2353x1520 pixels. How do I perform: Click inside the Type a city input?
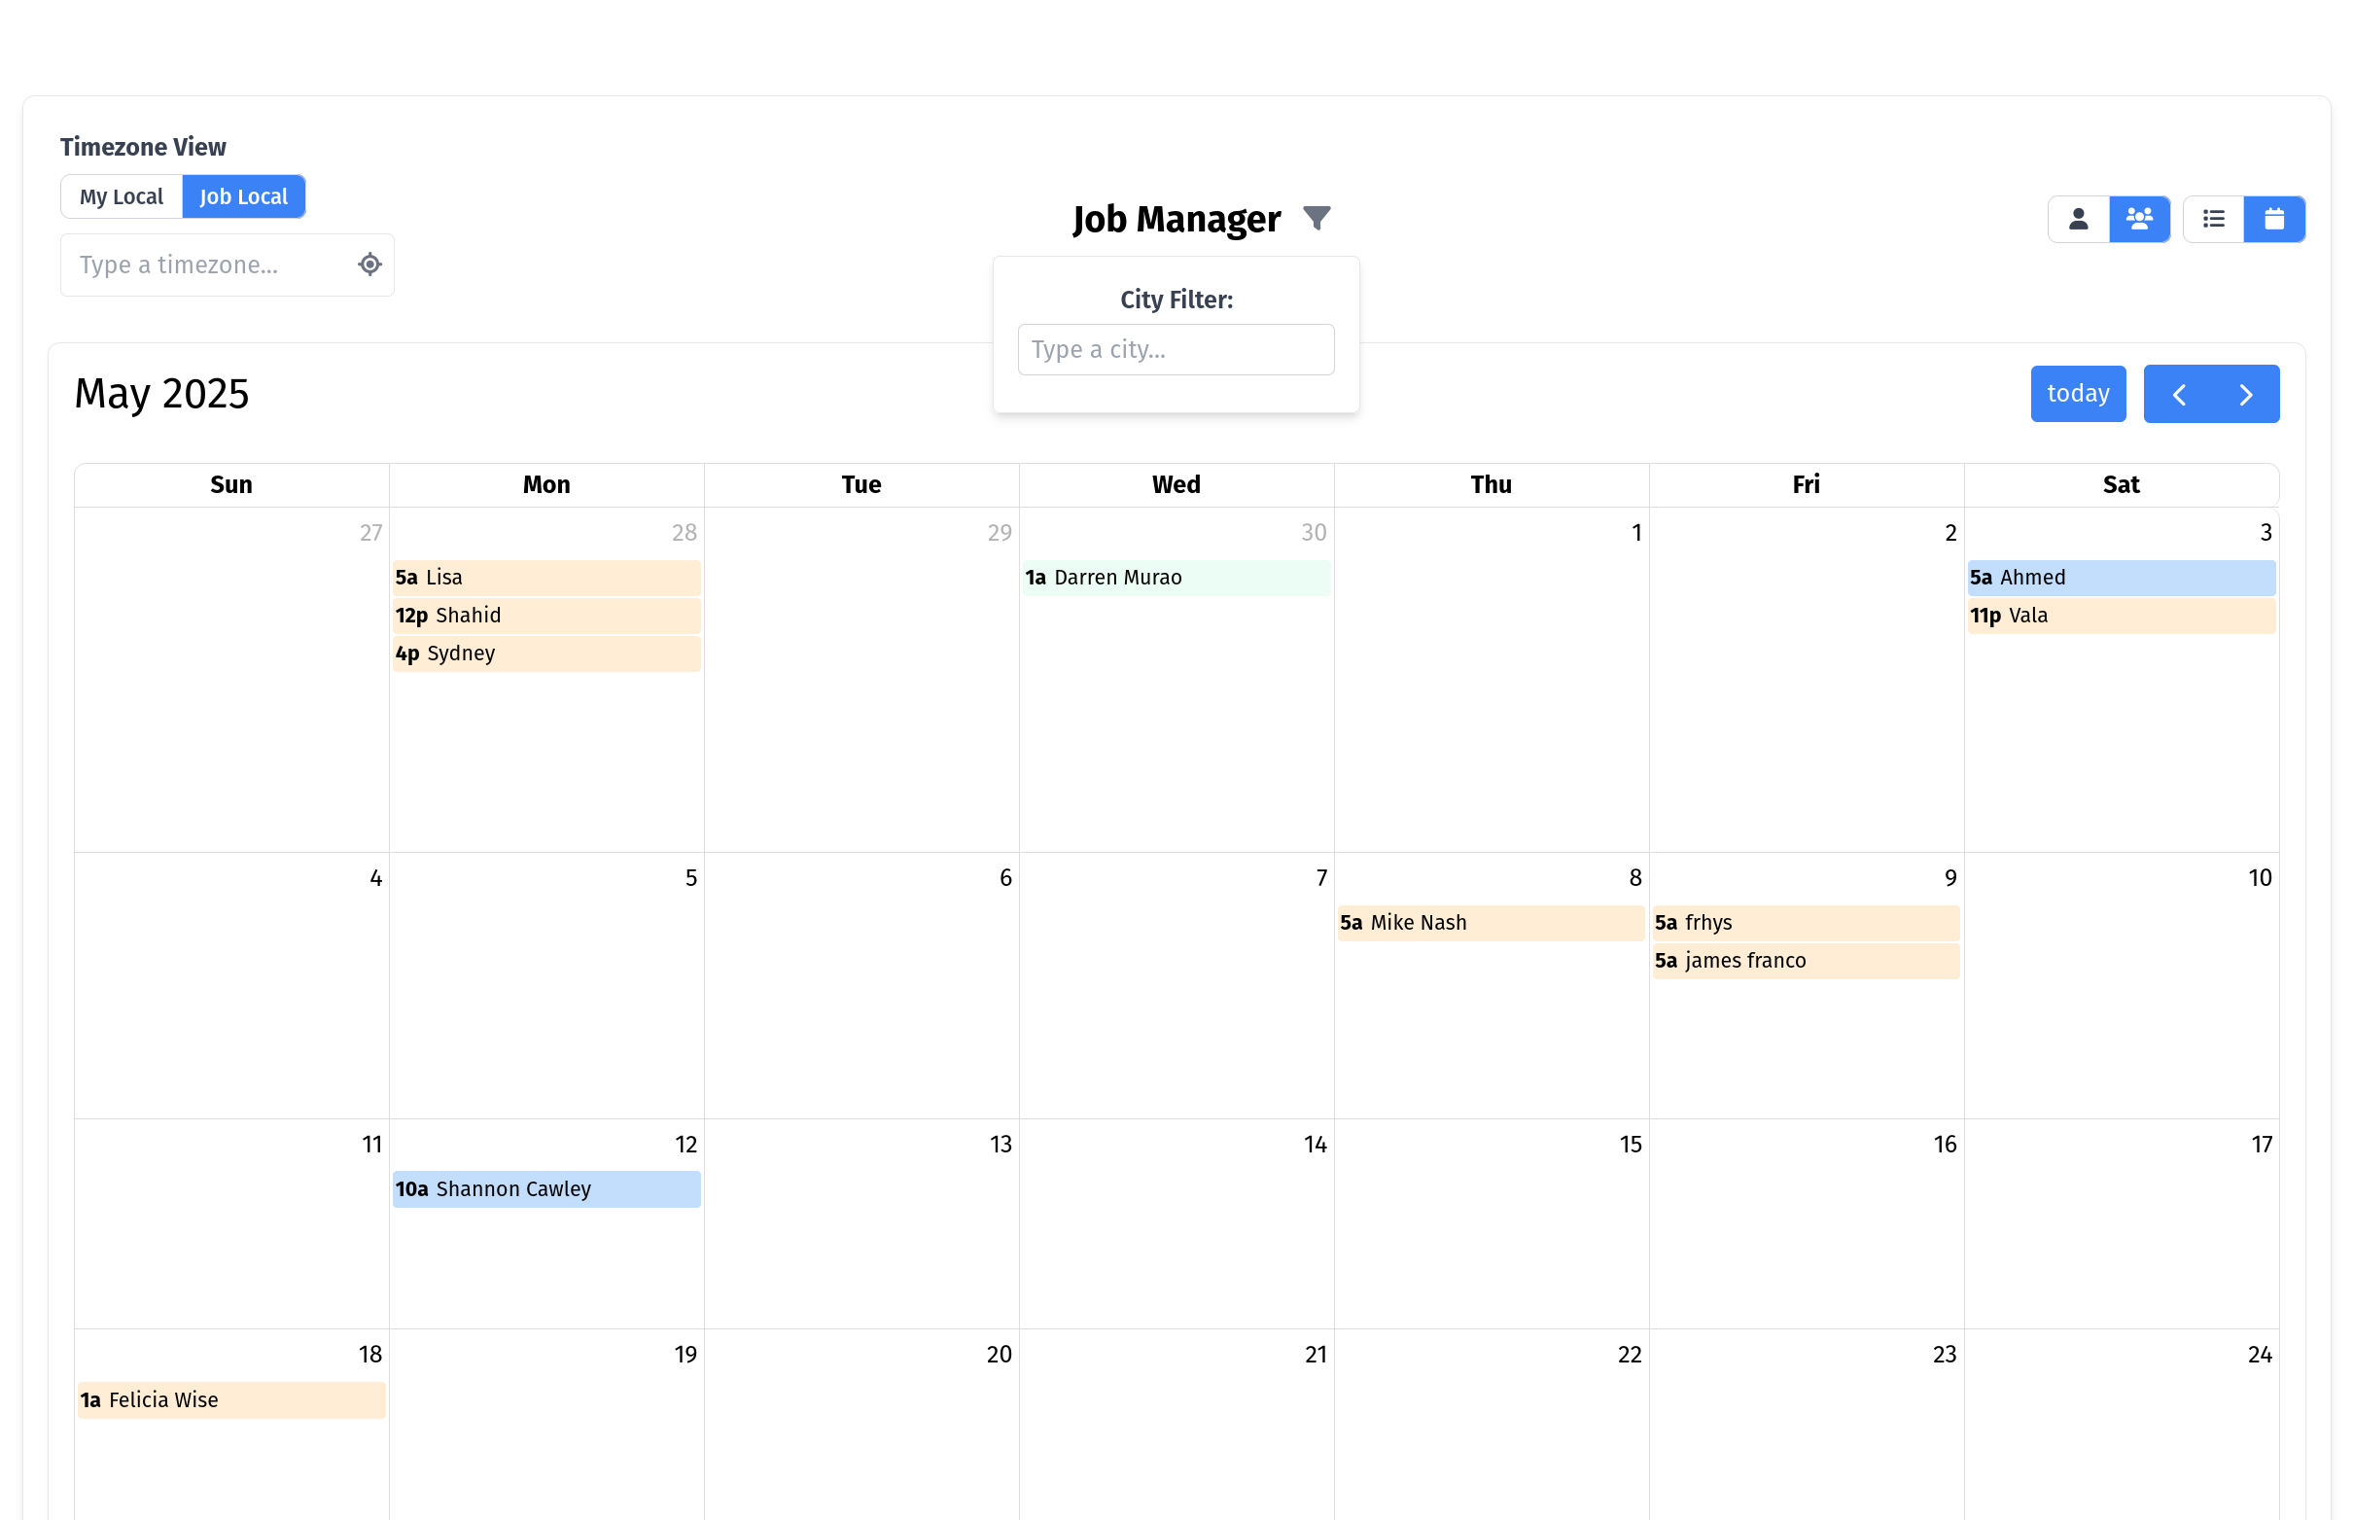pos(1175,348)
